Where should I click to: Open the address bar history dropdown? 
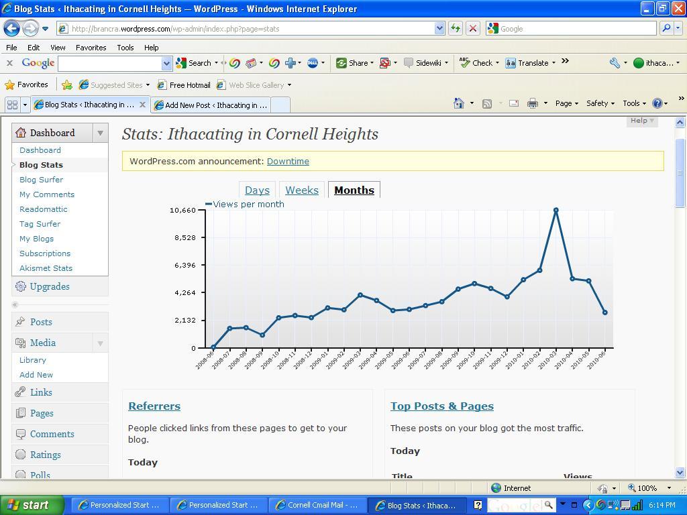tap(439, 28)
